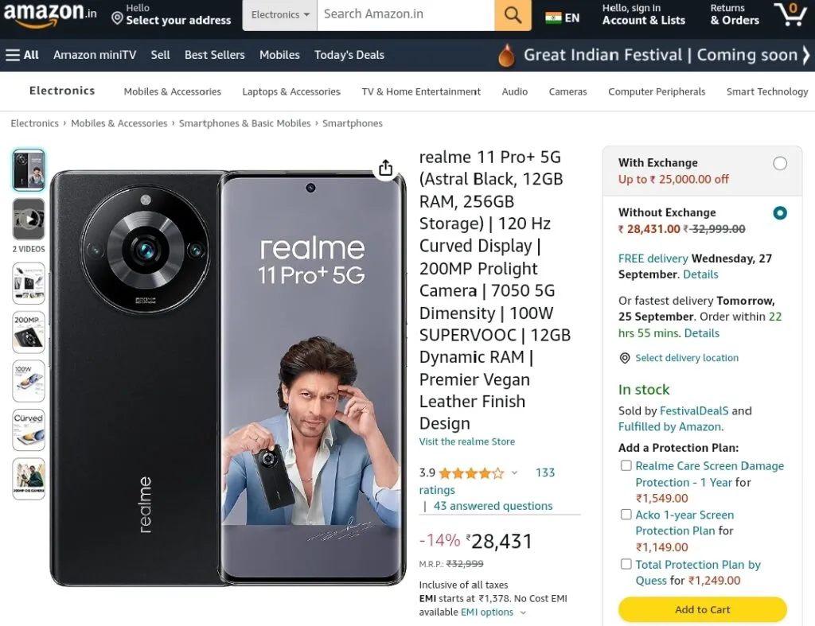Click the location pin beside Select your address
815x626 pixels.
point(118,19)
